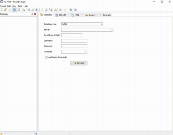
Task: Switch to the Security tab
Action: tap(90, 15)
